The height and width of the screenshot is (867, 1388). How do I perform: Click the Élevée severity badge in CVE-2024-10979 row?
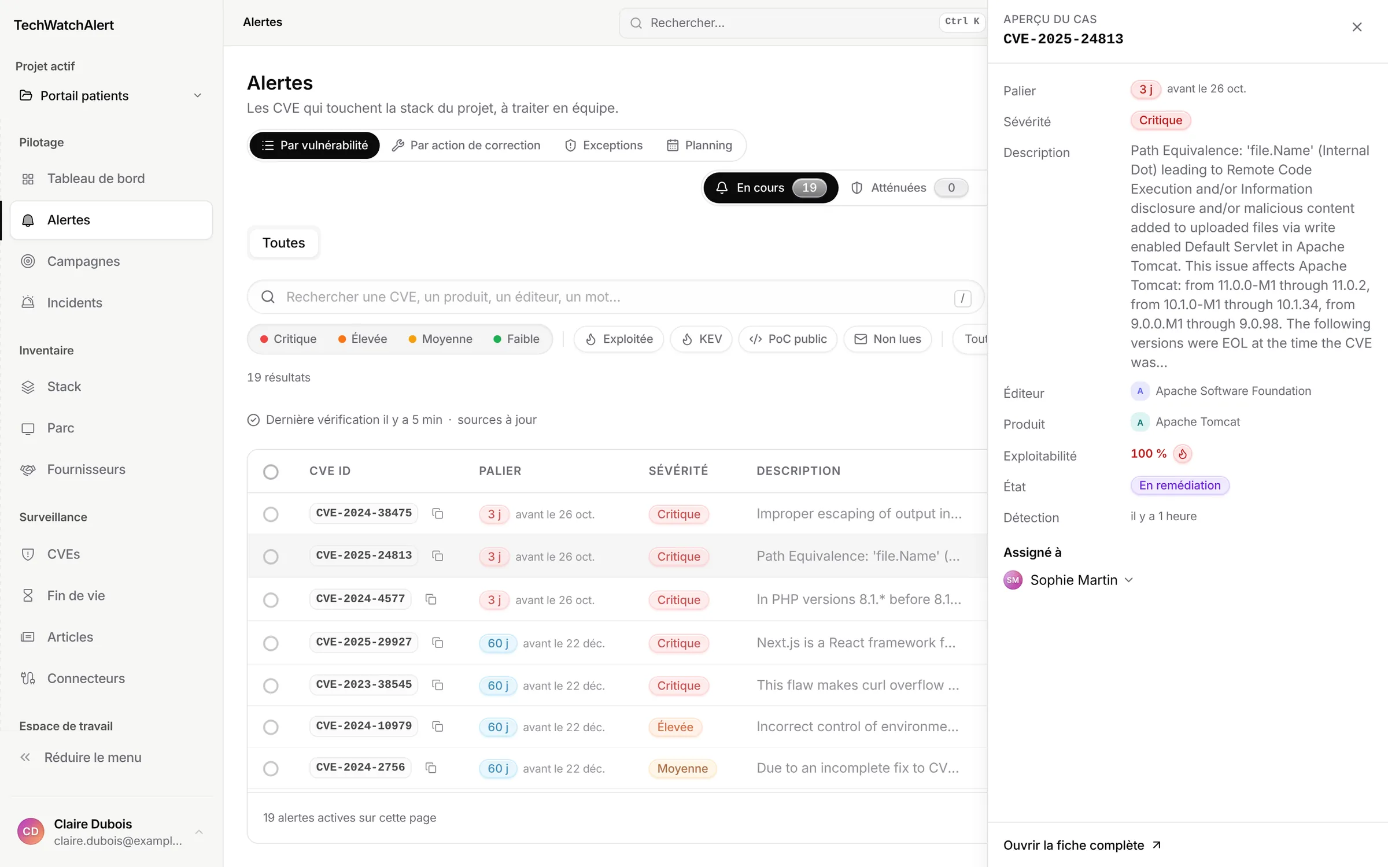(675, 727)
